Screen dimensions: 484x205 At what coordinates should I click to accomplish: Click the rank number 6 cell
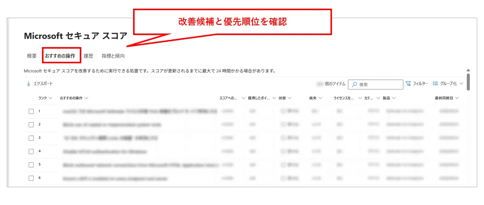coord(39,178)
